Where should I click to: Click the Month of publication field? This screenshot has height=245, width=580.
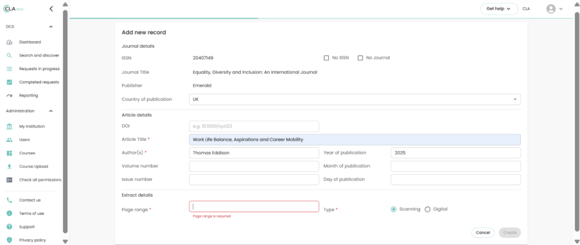(x=456, y=166)
